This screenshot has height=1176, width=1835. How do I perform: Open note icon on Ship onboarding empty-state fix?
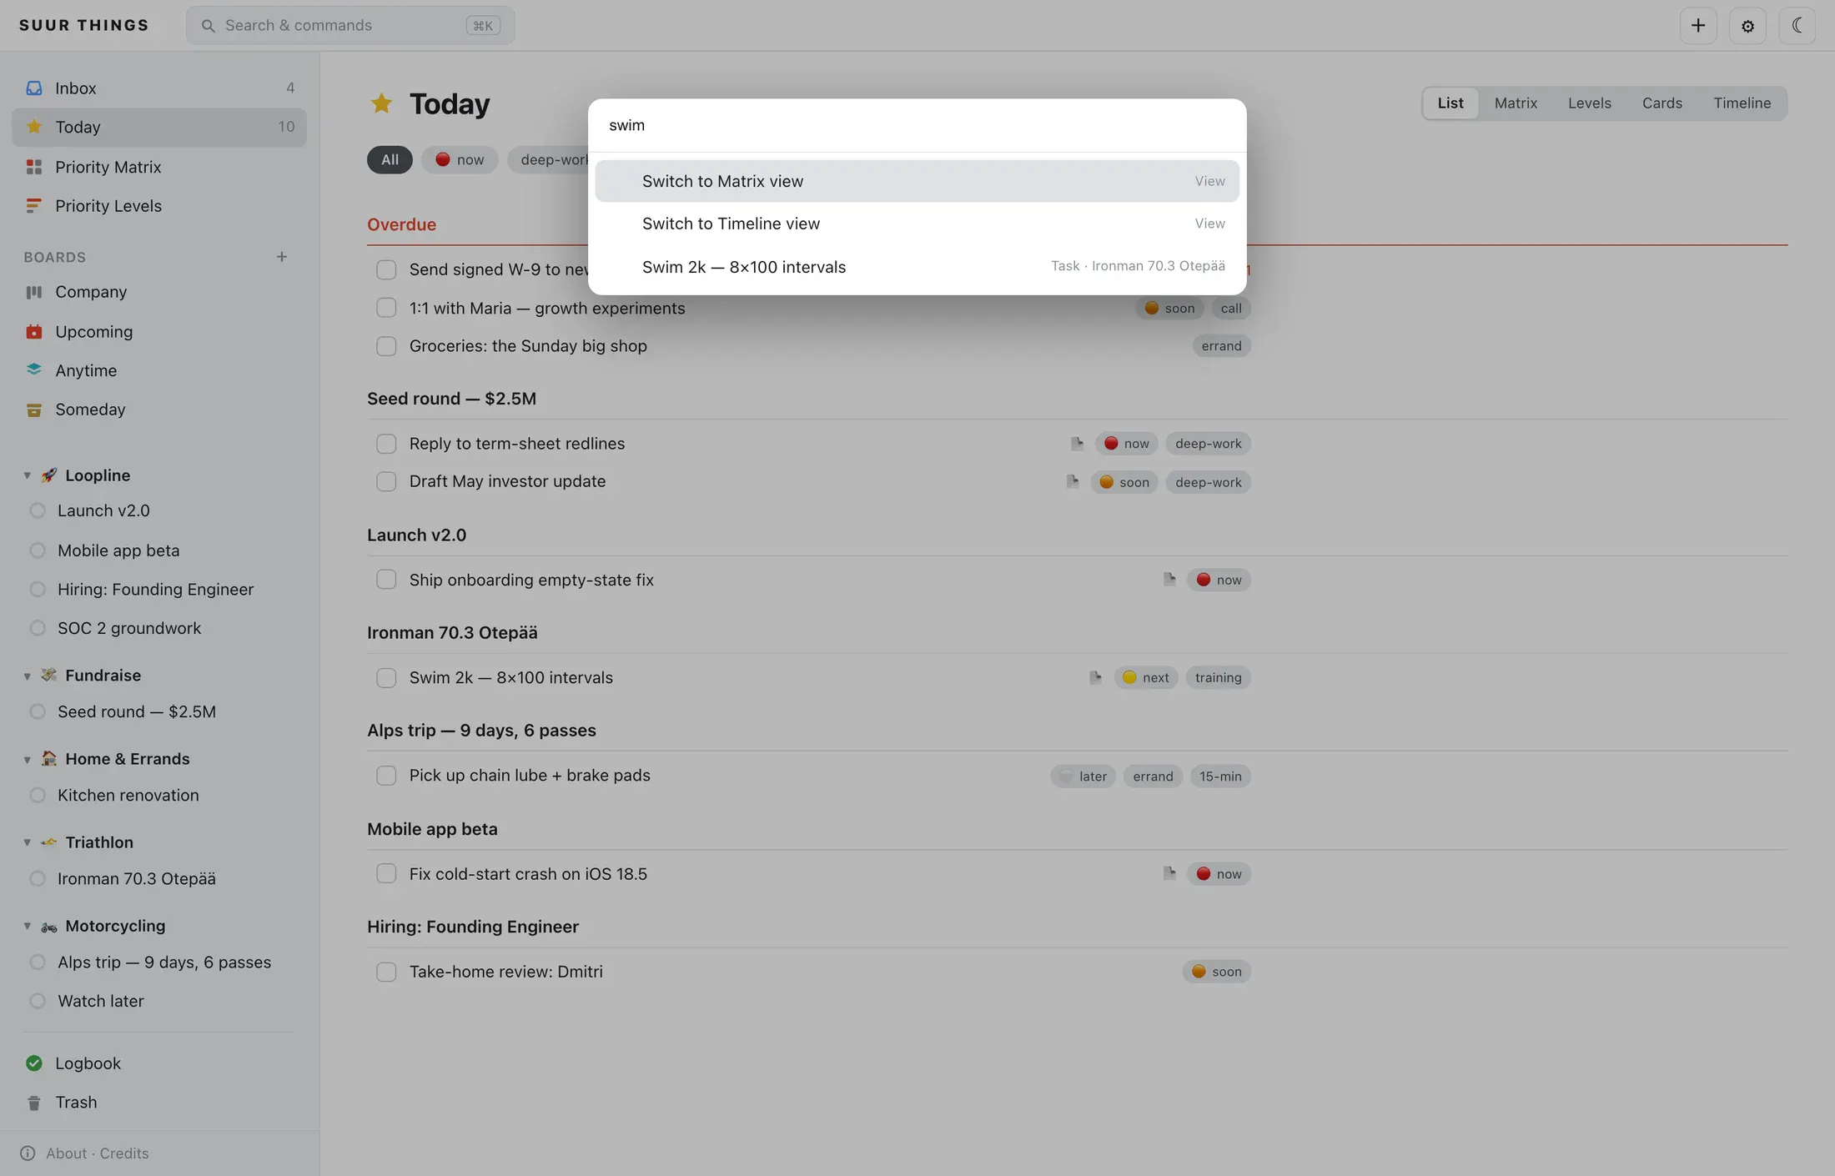point(1169,579)
